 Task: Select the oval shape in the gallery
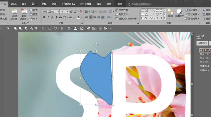[161, 11]
